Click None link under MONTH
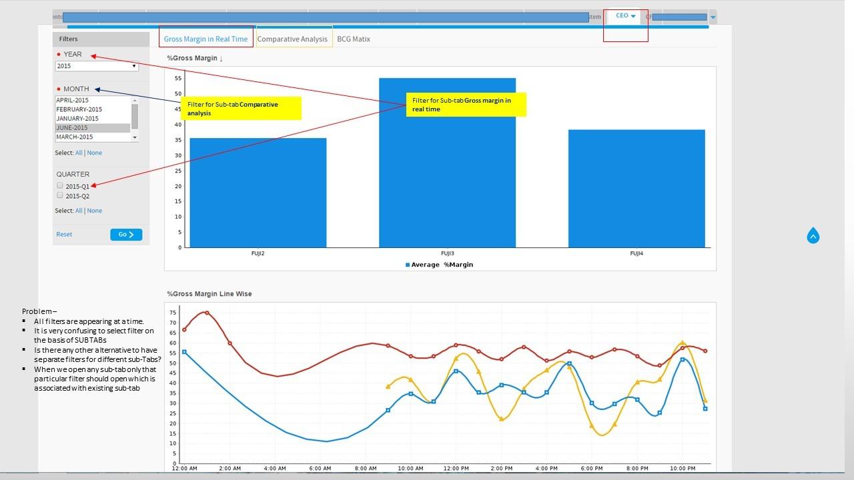The image size is (854, 480). pos(95,153)
